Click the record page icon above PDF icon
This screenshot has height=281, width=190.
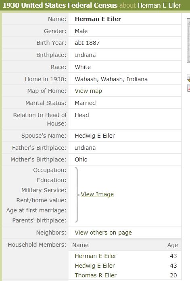click(188, 78)
